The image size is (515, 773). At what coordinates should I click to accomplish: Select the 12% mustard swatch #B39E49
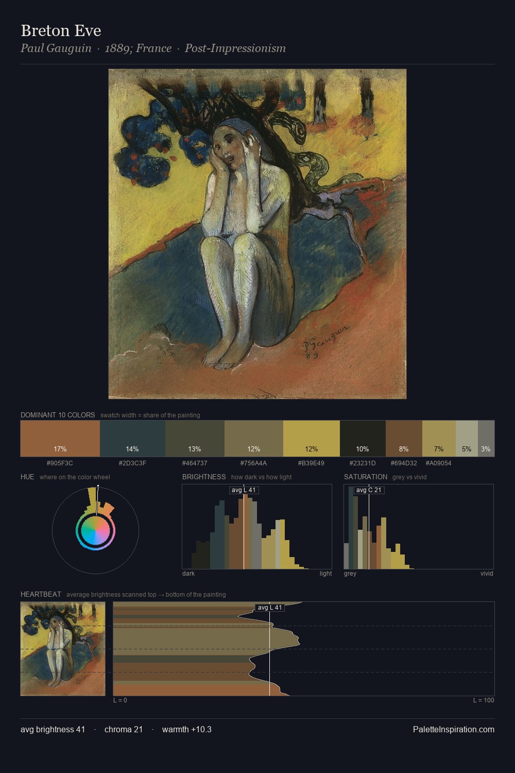coord(312,439)
